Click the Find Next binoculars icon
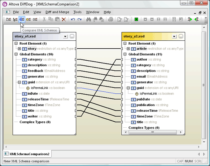Viewport: 210px width, 166px height. 95,20
